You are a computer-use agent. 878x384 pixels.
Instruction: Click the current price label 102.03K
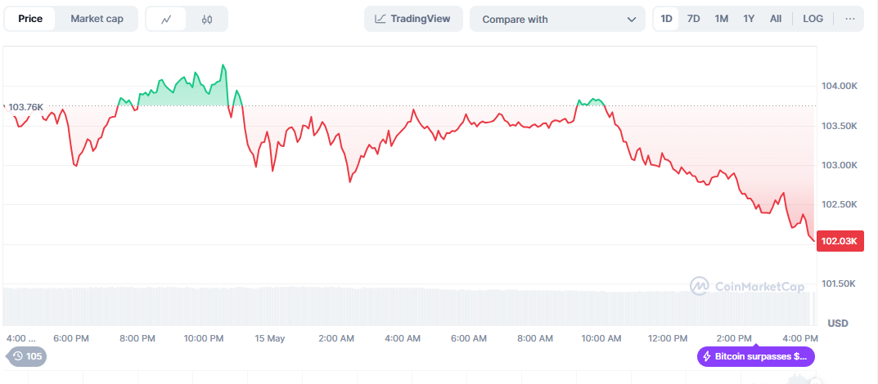tap(840, 241)
